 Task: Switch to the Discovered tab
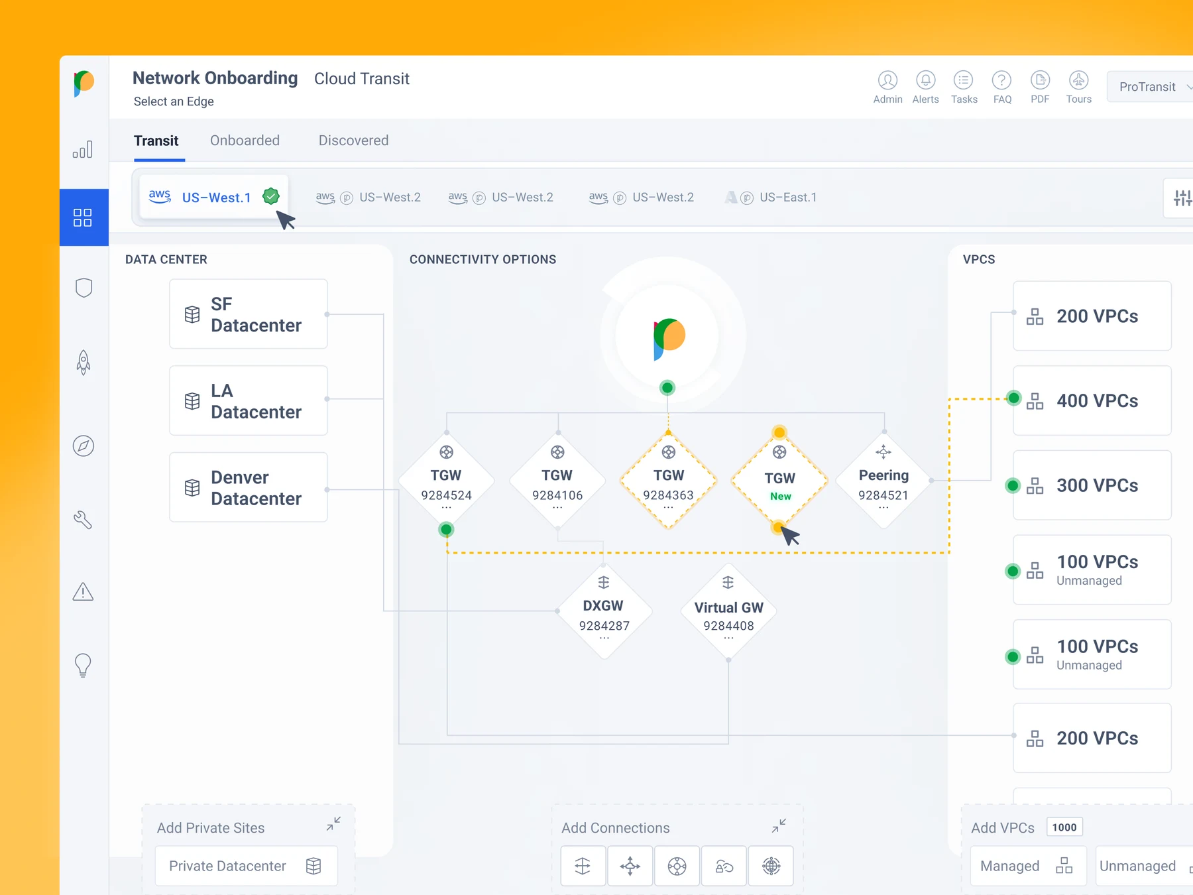pyautogui.click(x=353, y=141)
